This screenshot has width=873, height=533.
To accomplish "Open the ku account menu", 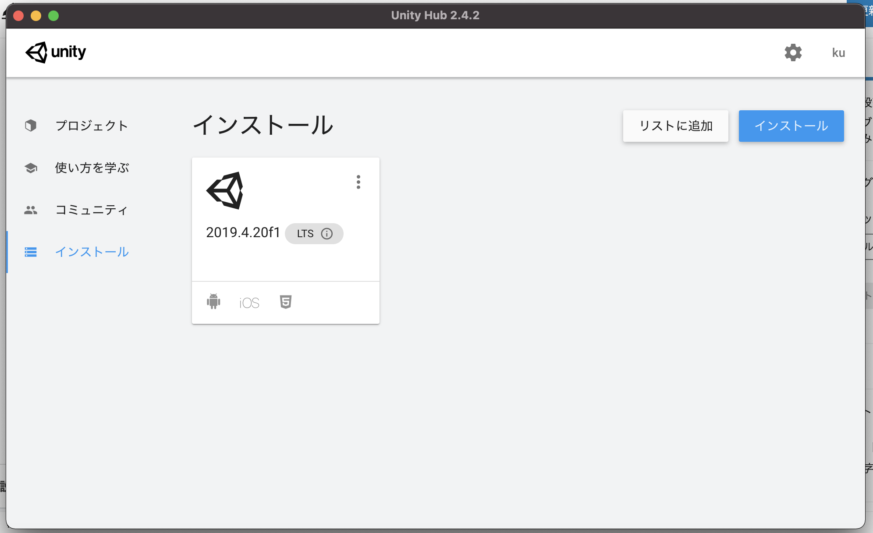I will click(x=838, y=53).
